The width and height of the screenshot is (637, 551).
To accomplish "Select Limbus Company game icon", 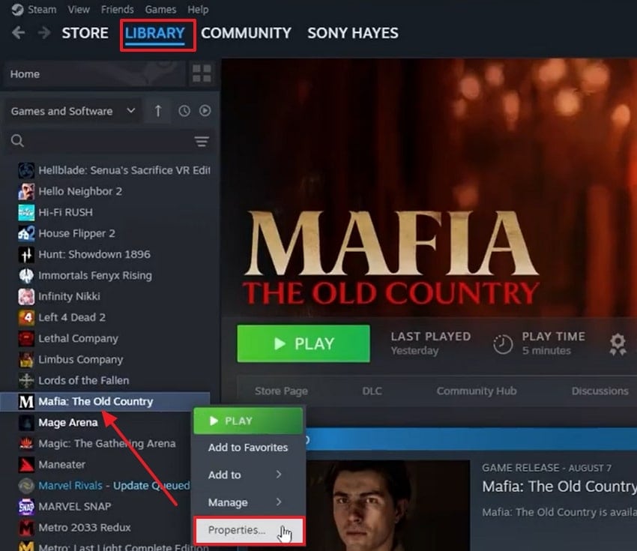I will [x=26, y=360].
